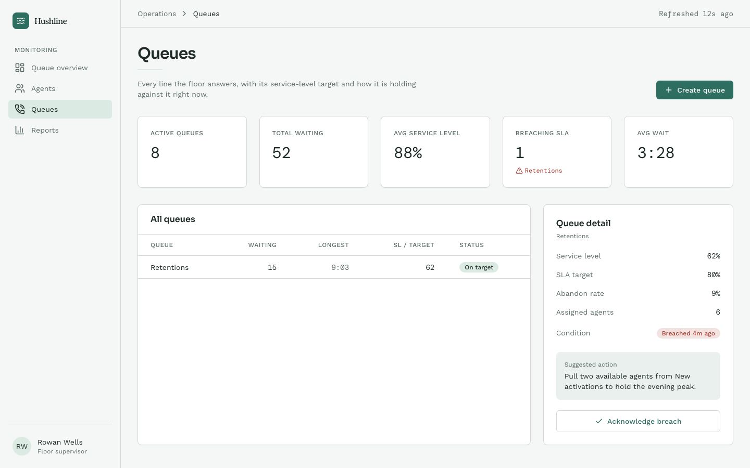The height and width of the screenshot is (468, 750).
Task: Click the Queues phone icon
Action: 20,109
